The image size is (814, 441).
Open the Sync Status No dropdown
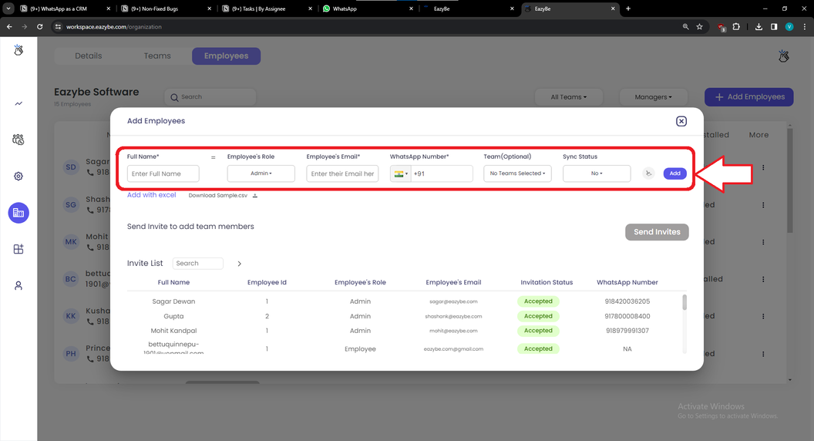pyautogui.click(x=597, y=173)
